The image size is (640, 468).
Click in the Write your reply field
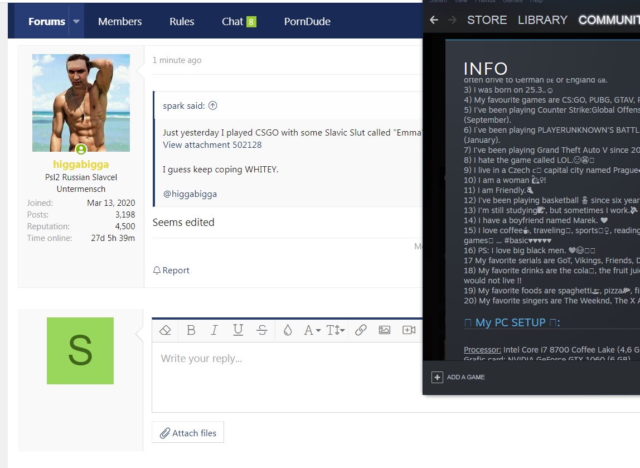click(x=284, y=374)
